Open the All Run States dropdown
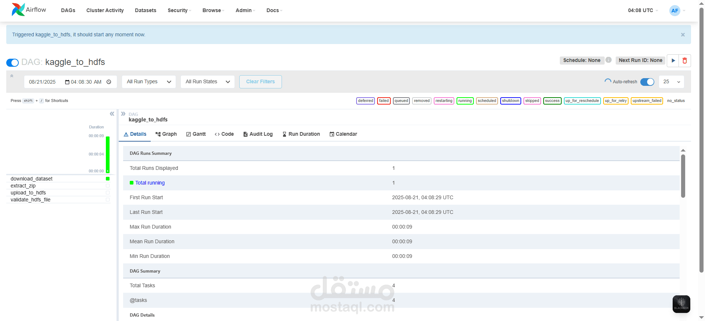705x321 pixels. coord(207,82)
